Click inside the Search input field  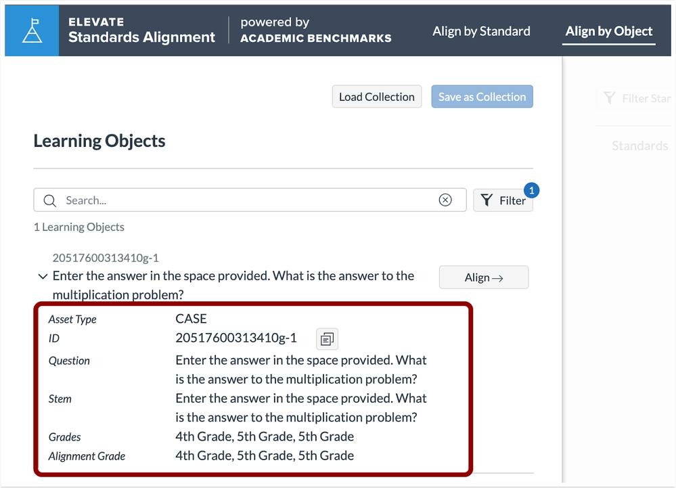tap(250, 200)
